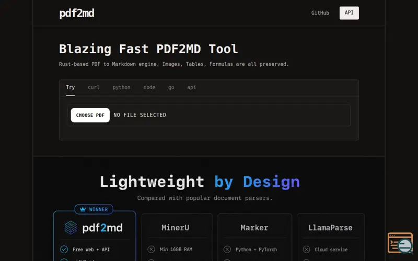
Task: Click Compared with popular document parsers text
Action: tap(205, 198)
